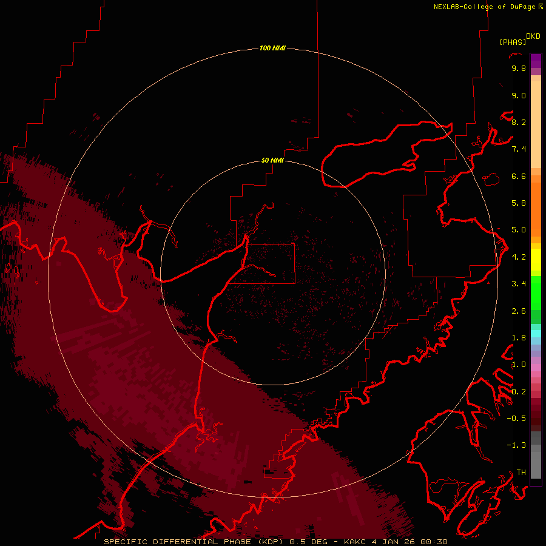
Task: Click the 4.2 scale value
Action: (x=519, y=257)
